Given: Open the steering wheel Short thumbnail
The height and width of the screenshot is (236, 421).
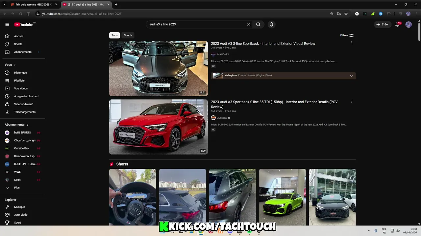Looking at the screenshot, I should point(133,197).
